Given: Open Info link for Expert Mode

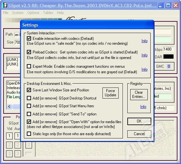Looking at the screenshot, I should tap(144, 69).
